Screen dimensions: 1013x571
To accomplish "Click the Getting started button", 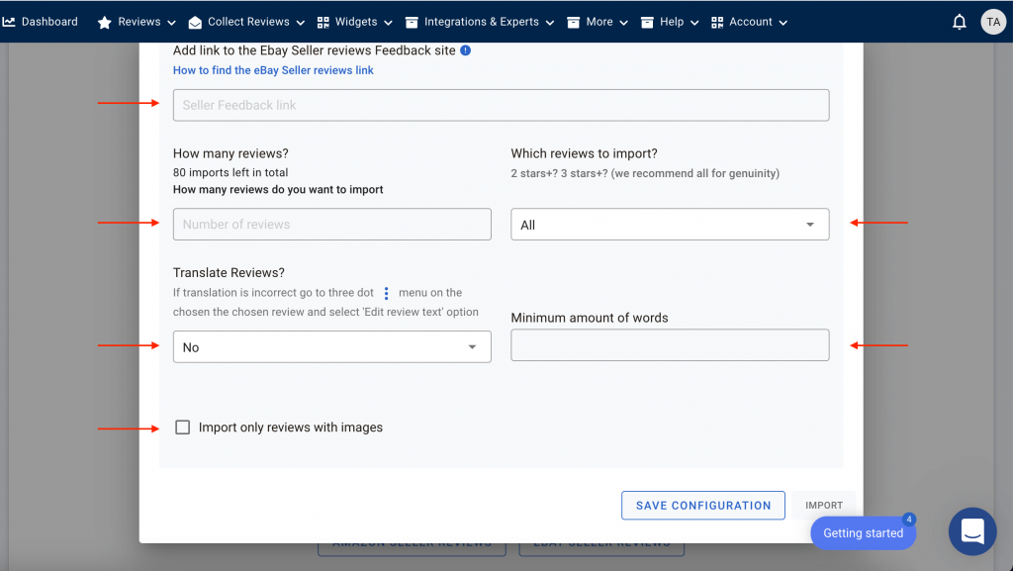I will click(x=863, y=532).
